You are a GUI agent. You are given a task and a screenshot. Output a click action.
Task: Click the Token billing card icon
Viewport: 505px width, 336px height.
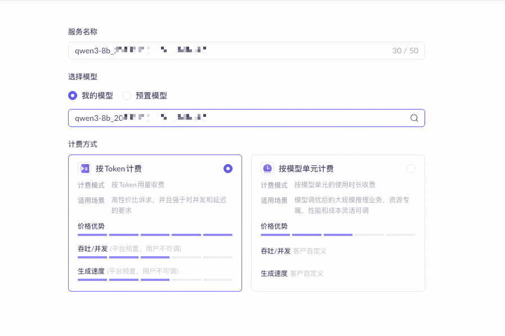click(84, 169)
